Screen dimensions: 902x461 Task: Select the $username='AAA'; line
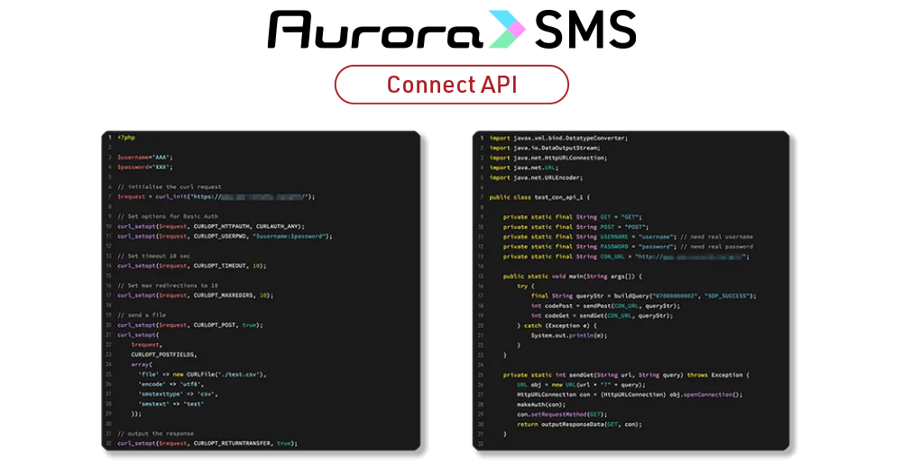pos(145,158)
